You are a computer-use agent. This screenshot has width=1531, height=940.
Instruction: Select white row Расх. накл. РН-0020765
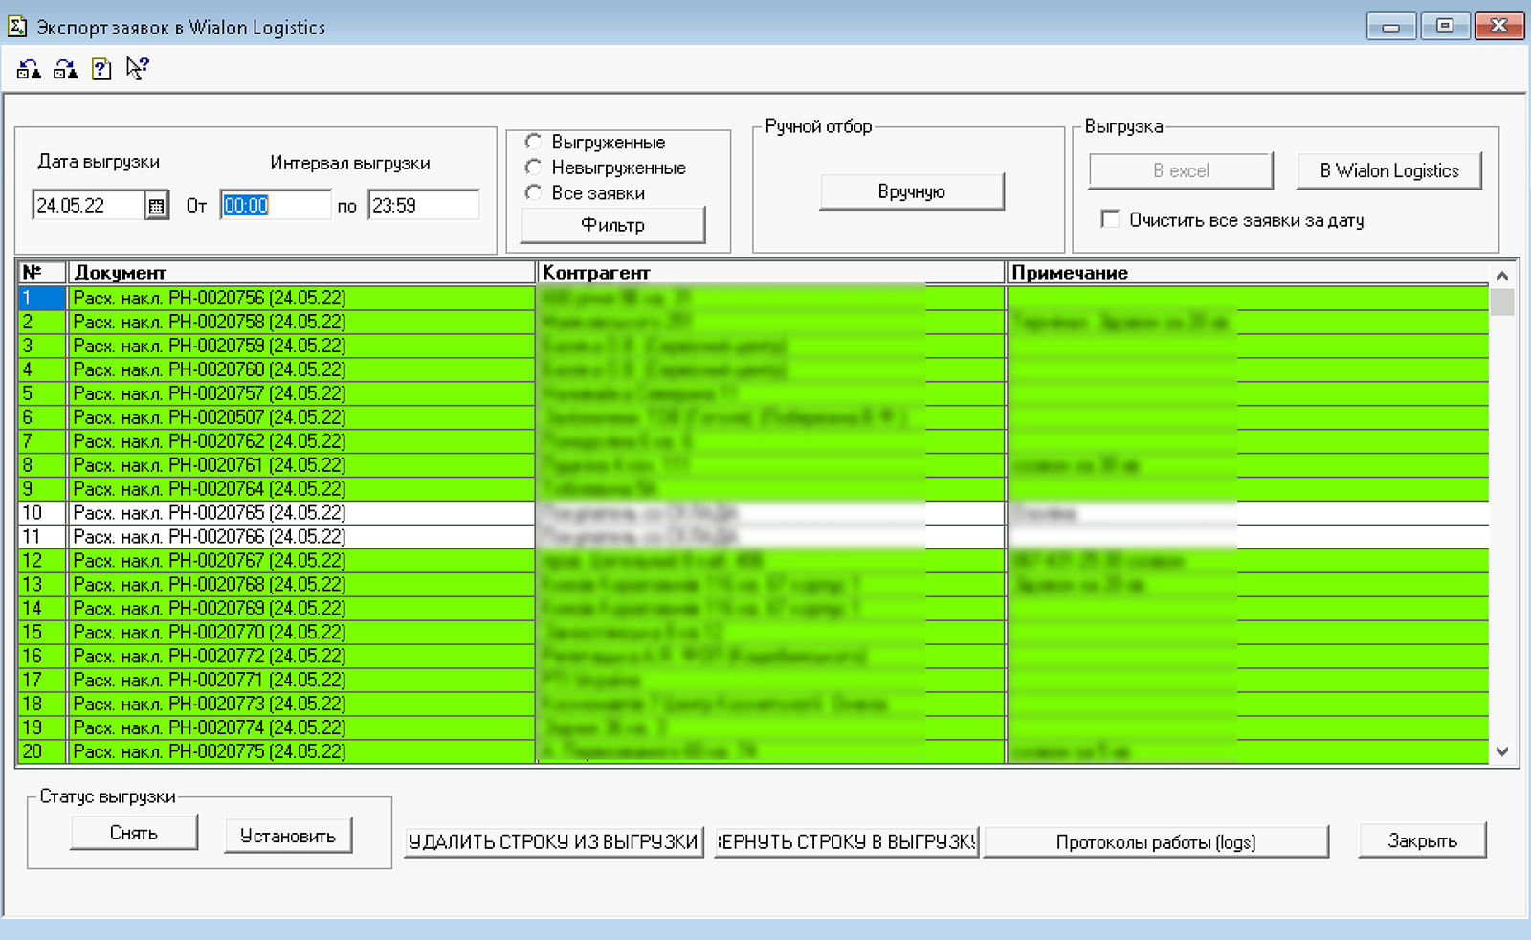[754, 513]
